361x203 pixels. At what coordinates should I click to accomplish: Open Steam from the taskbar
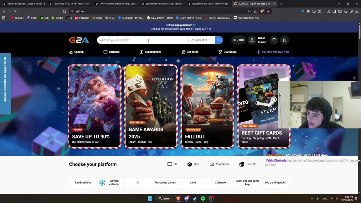[195, 198]
